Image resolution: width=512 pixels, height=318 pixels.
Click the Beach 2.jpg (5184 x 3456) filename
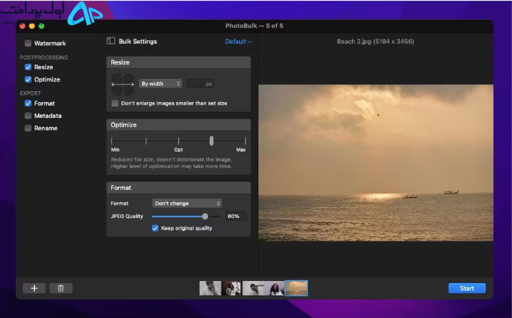tap(375, 41)
